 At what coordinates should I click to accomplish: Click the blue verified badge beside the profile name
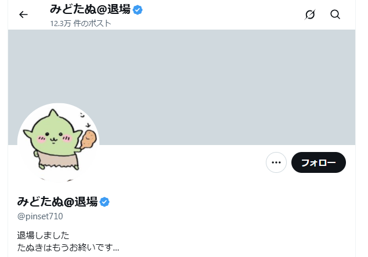(x=104, y=202)
